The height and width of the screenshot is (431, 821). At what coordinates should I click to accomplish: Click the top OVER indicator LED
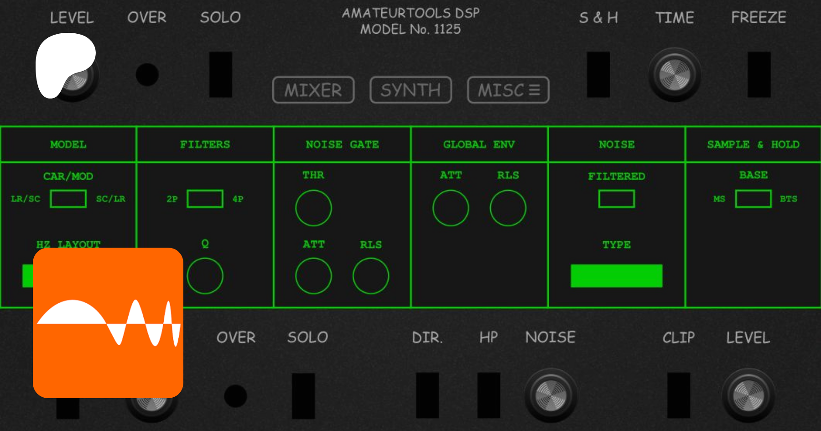click(147, 74)
